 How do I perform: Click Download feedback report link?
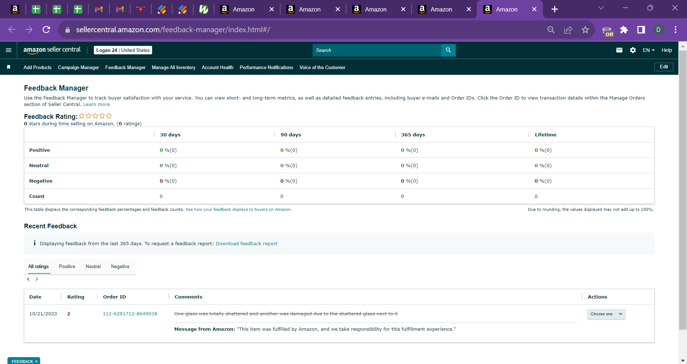246,244
